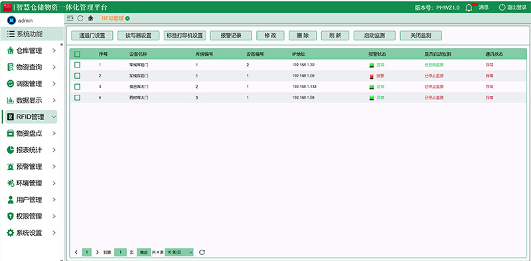Open 环境管理 in the sidebar
Image resolution: width=531 pixels, height=261 pixels.
[x=29, y=183]
